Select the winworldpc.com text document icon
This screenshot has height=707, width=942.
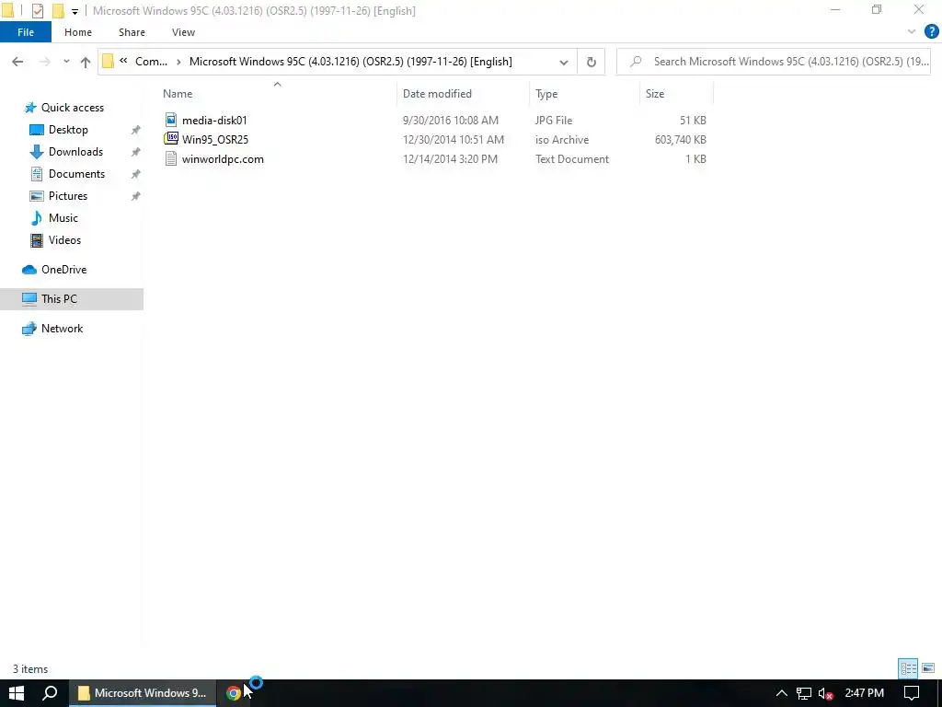click(171, 158)
